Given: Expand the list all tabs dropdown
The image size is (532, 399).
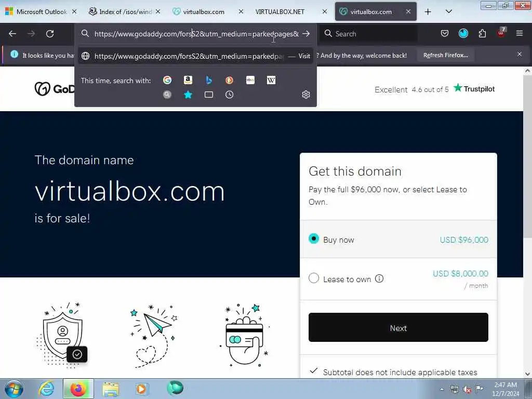Looking at the screenshot, I should point(448,11).
